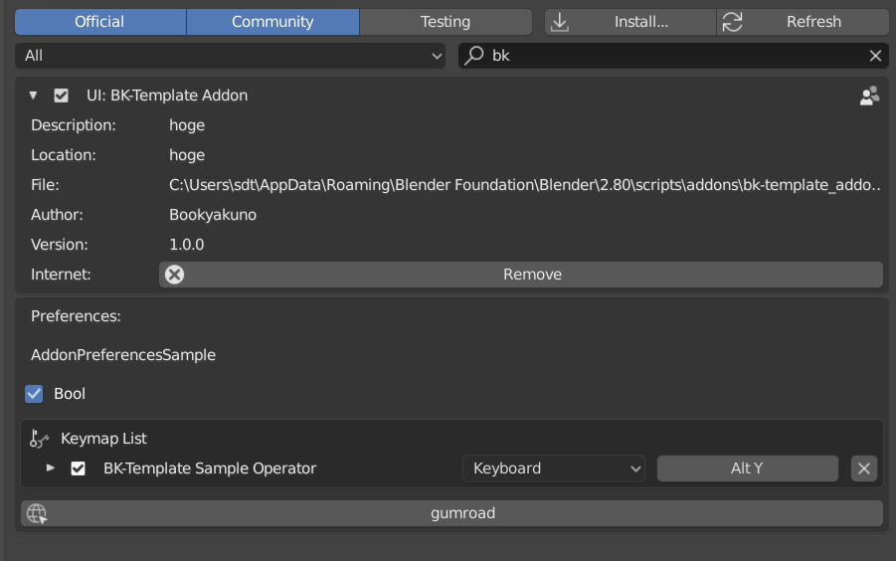Select the Testing tab
The width and height of the screenshot is (896, 561).
(445, 22)
